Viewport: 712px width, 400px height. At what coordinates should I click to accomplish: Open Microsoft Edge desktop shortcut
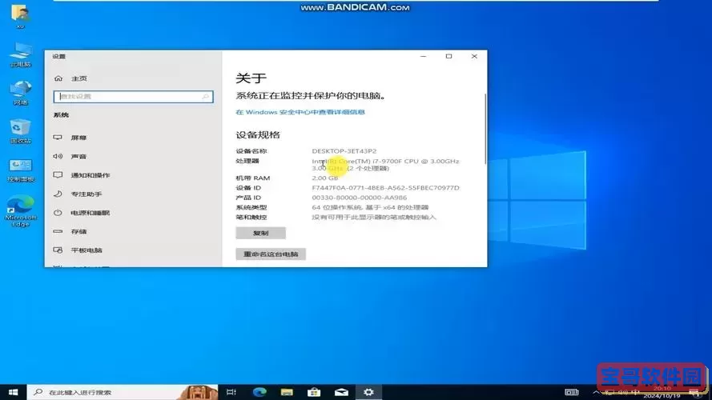point(21,211)
